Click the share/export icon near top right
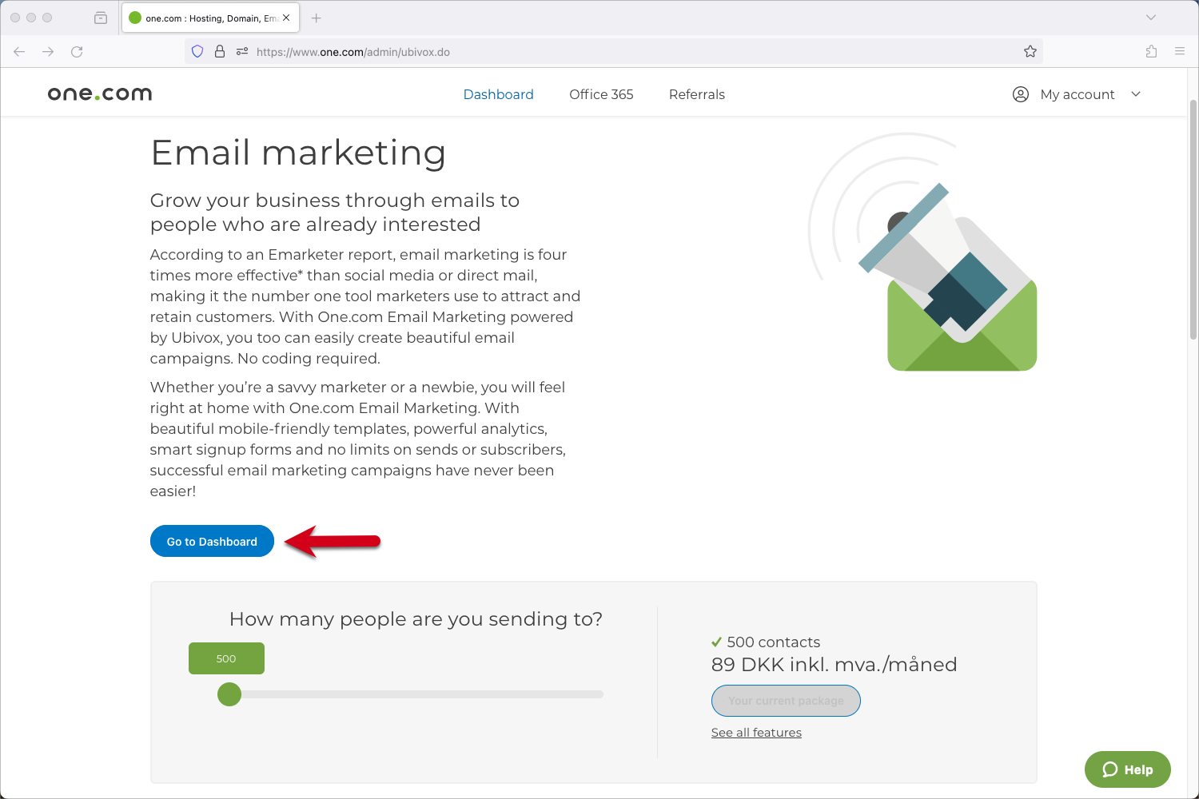1199x799 pixels. (x=1151, y=51)
